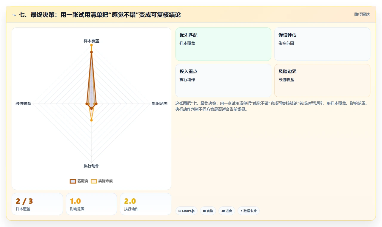The height and width of the screenshot is (227, 382).
Task: Open the 投入重点 card
Action: tap(223, 81)
